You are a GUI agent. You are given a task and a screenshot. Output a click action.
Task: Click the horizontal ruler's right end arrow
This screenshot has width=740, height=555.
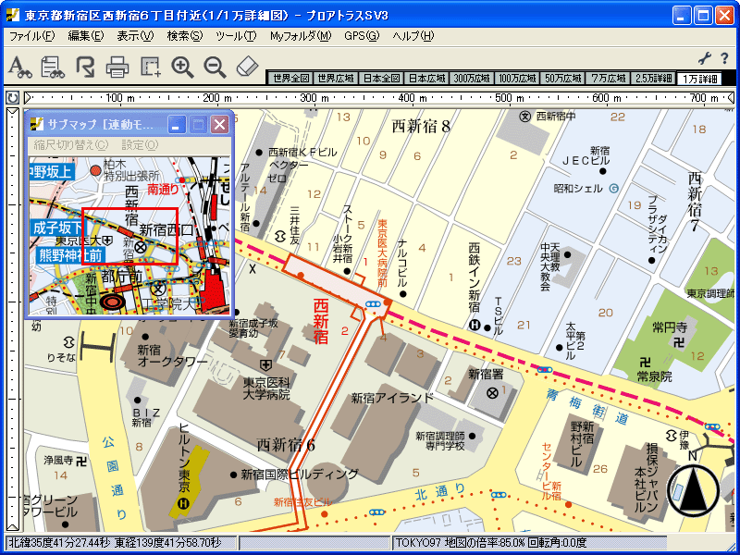tap(731, 98)
